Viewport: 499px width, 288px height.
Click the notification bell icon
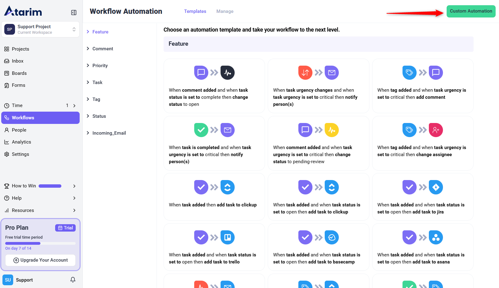click(73, 280)
